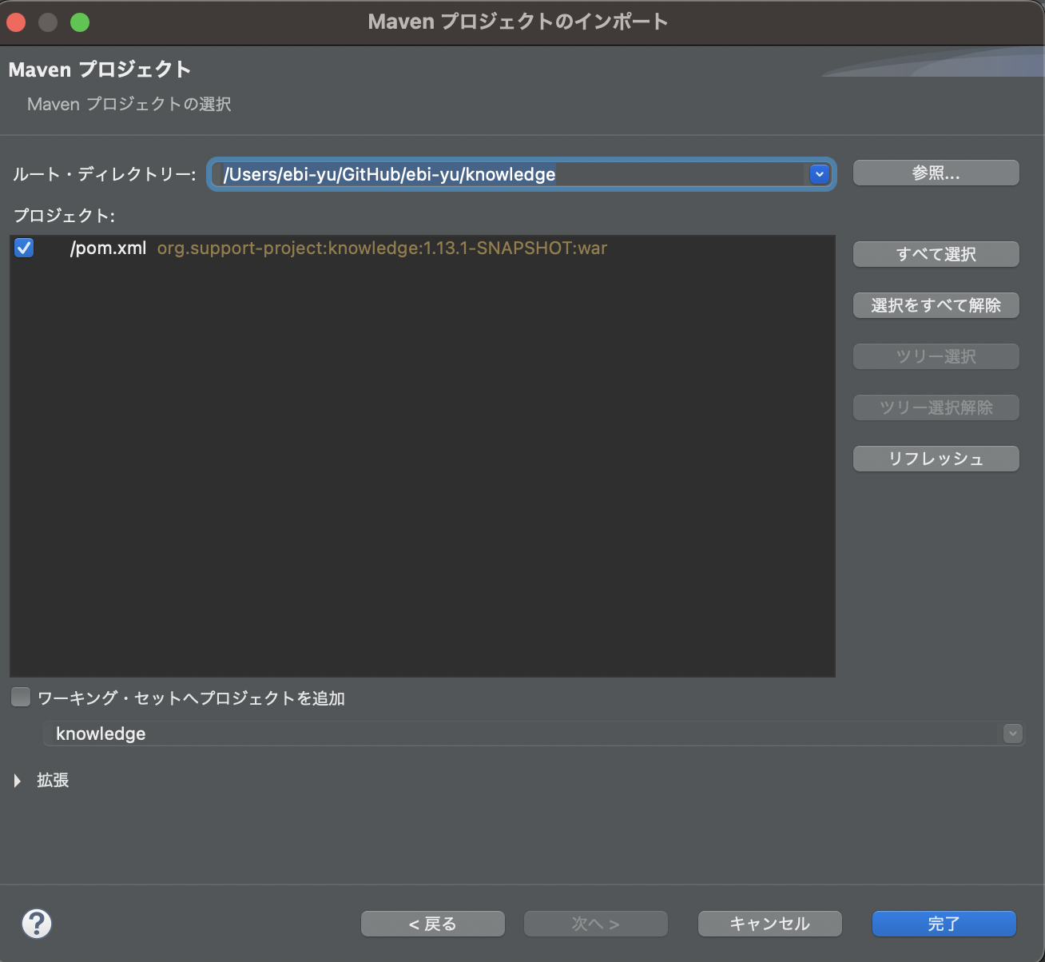Refresh the project list with リフレッシュ

coord(936,459)
